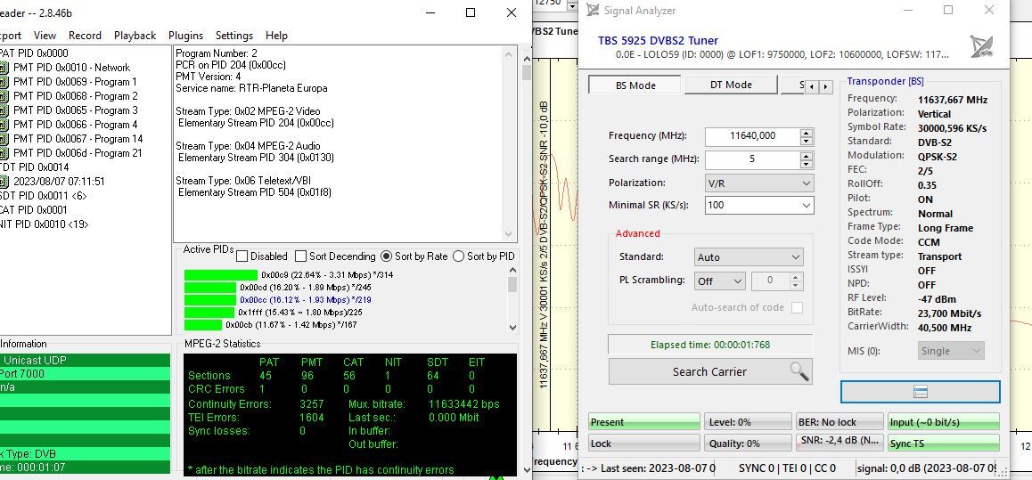Screen dimensions: 1032x480
Task: Click the right tab-scroll arrow beside DT Mode
Action: pyautogui.click(x=824, y=86)
